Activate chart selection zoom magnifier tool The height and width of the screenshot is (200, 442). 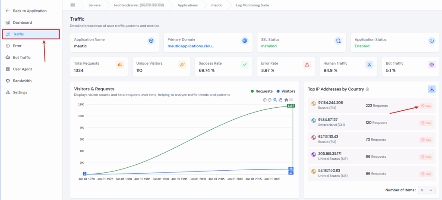click(275, 100)
